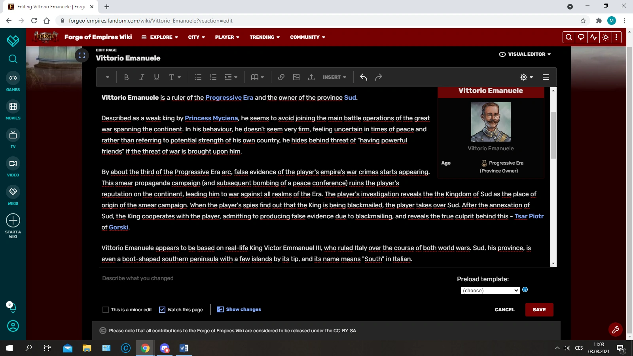Cancel the edit
Viewport: 633px width, 356px height.
(x=505, y=310)
